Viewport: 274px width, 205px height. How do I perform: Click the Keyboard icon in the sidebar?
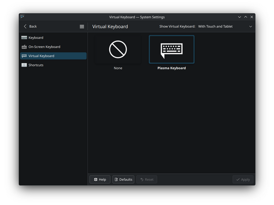(24, 38)
